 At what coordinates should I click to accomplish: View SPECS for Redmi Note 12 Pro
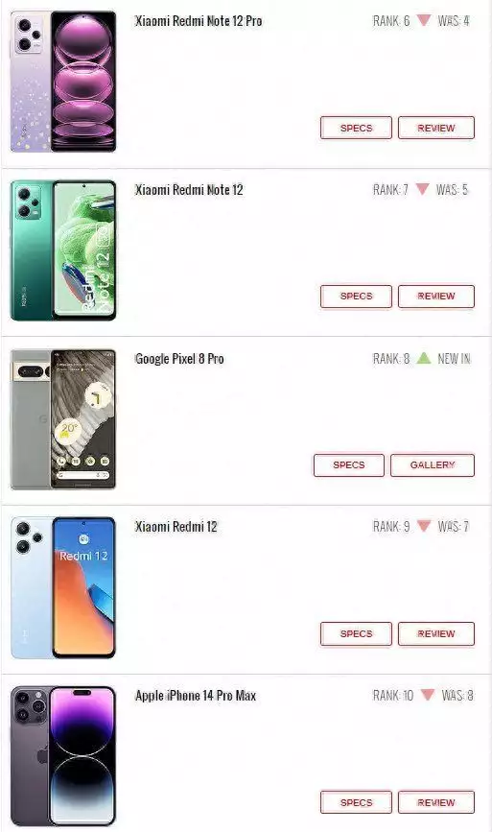[356, 128]
